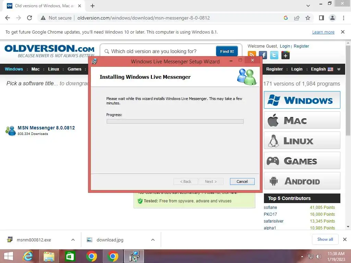This screenshot has height=263, width=351.
Task: Click the Find It! button
Action: click(227, 51)
